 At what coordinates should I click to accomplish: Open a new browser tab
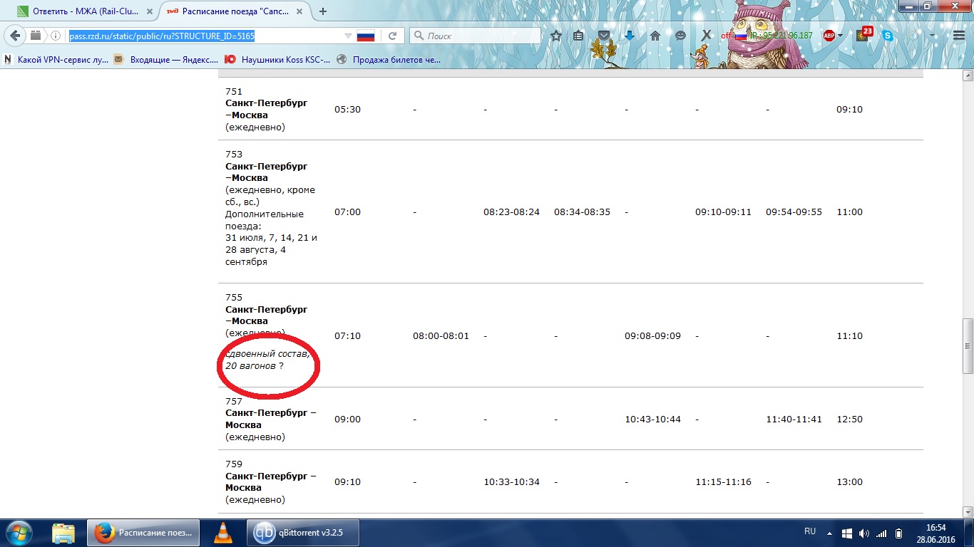click(323, 11)
